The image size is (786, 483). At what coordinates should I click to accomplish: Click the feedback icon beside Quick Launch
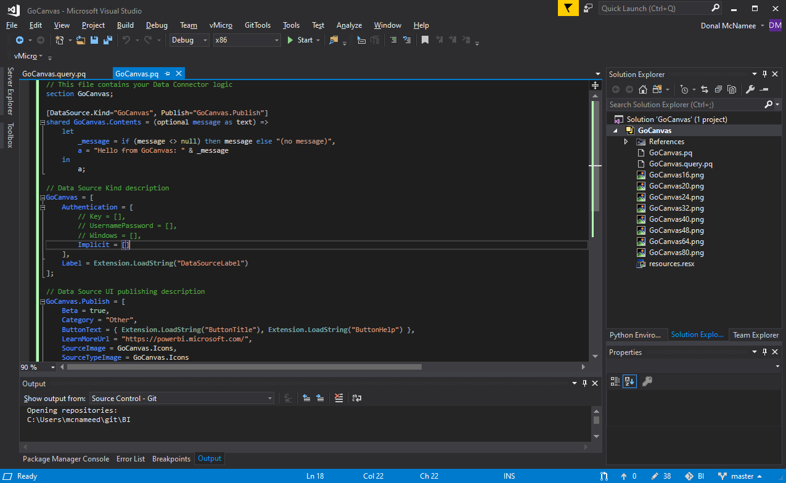click(x=588, y=8)
